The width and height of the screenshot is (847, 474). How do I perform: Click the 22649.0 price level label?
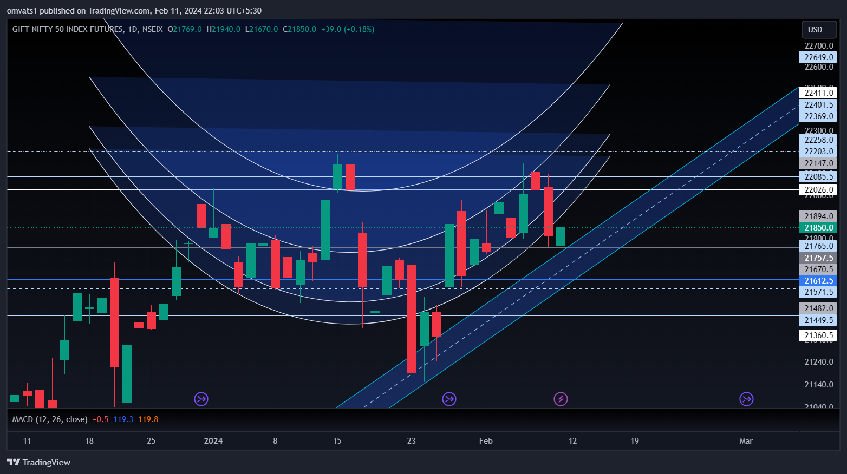[x=818, y=57]
